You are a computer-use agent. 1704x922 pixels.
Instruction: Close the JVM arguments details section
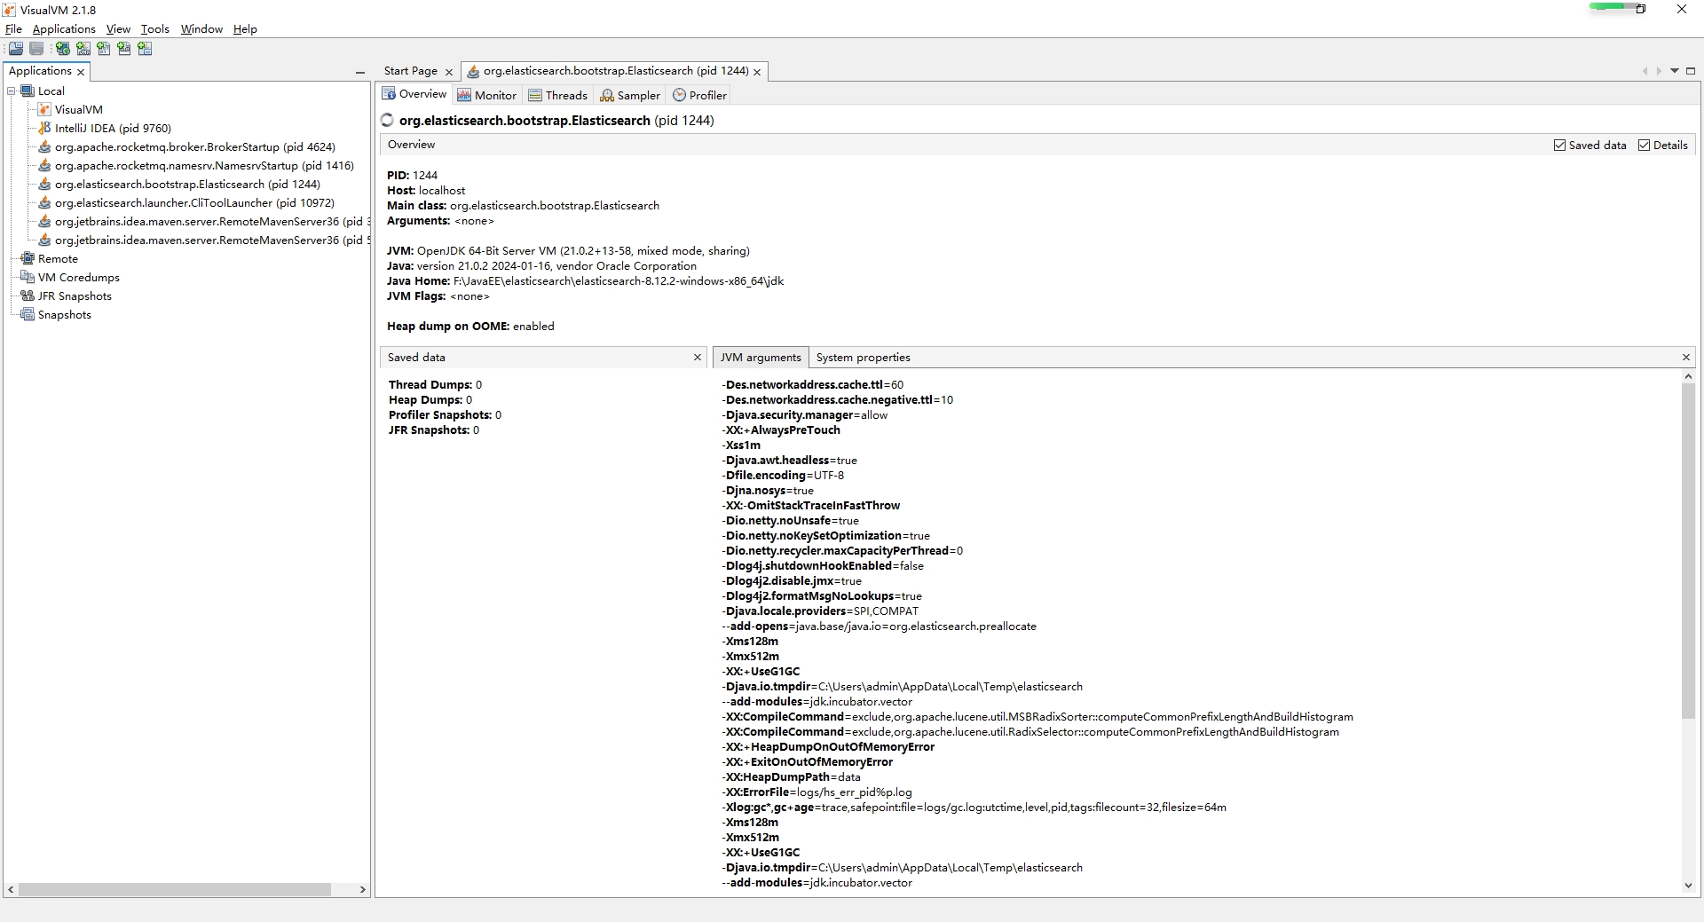click(1686, 357)
